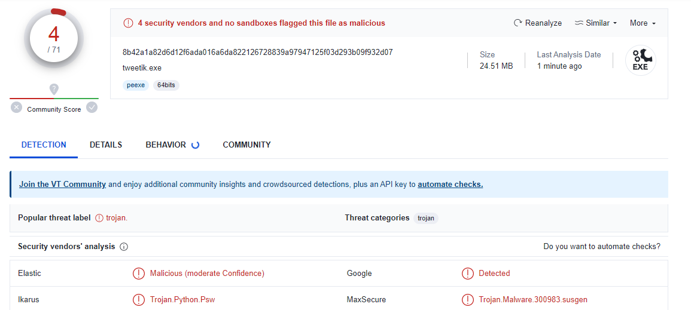Viewport: 691px width, 310px height.
Task: Select the 64bits tag
Action: click(x=166, y=85)
